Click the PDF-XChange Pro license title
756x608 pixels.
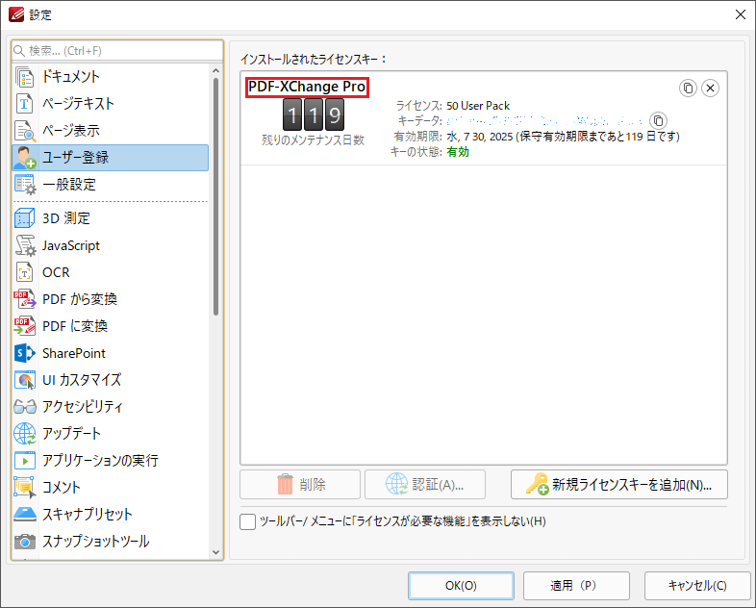[x=307, y=87]
